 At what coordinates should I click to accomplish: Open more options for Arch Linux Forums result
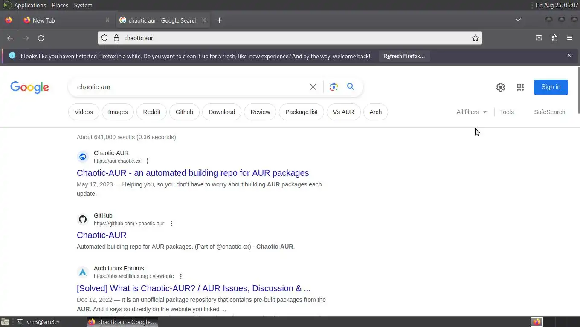click(181, 276)
